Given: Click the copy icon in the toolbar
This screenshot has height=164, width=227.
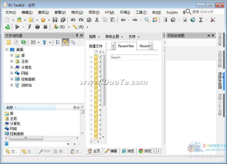Looking at the screenshot, I should point(105,20).
